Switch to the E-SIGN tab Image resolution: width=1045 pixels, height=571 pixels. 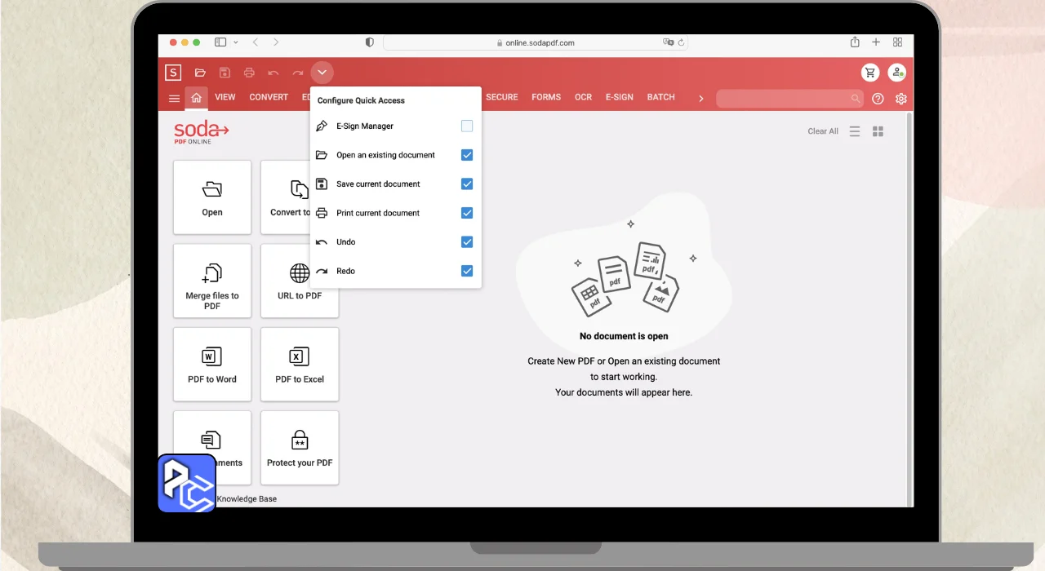tap(620, 97)
